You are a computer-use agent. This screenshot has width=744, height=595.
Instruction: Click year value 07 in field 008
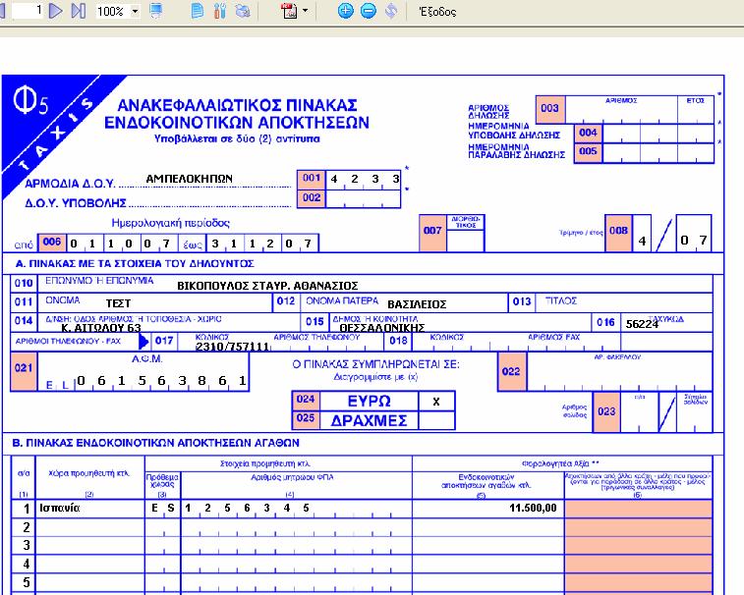[x=694, y=240]
